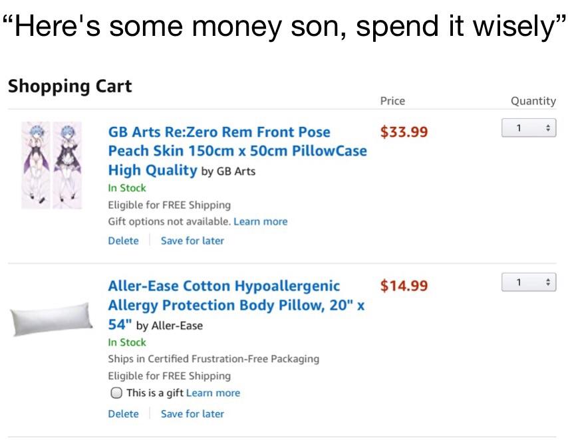
Task: Click the Rem pillowcase product thumbnail
Action: click(51, 166)
